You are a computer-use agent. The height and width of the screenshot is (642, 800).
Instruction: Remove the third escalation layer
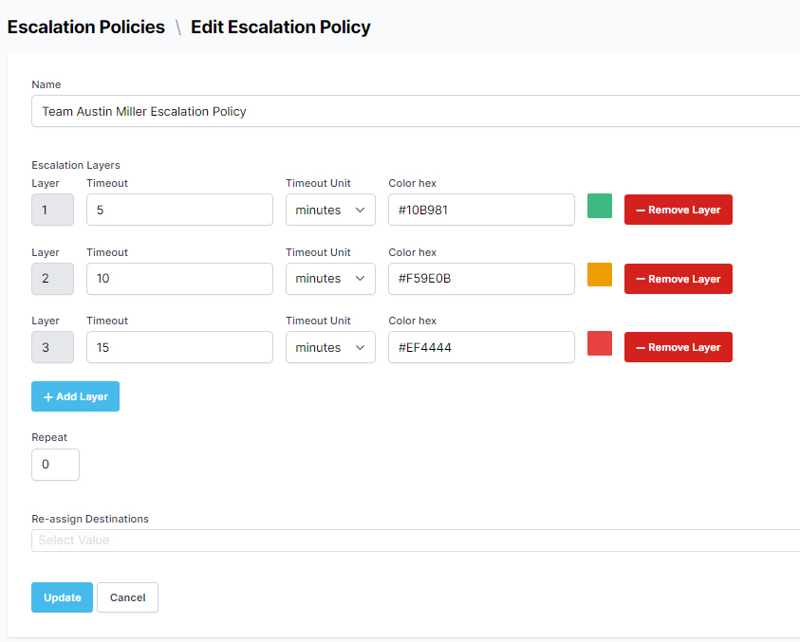pyautogui.click(x=678, y=347)
